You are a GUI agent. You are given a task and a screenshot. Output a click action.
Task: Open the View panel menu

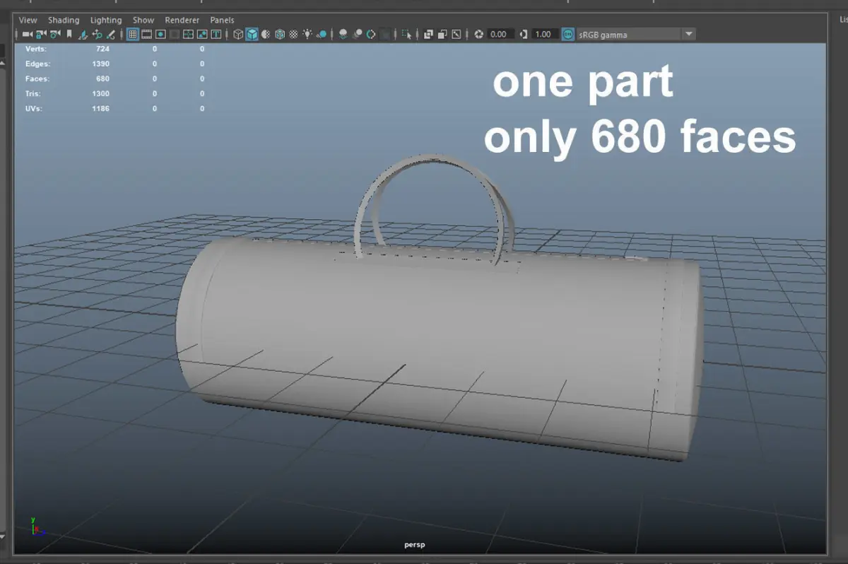click(28, 20)
